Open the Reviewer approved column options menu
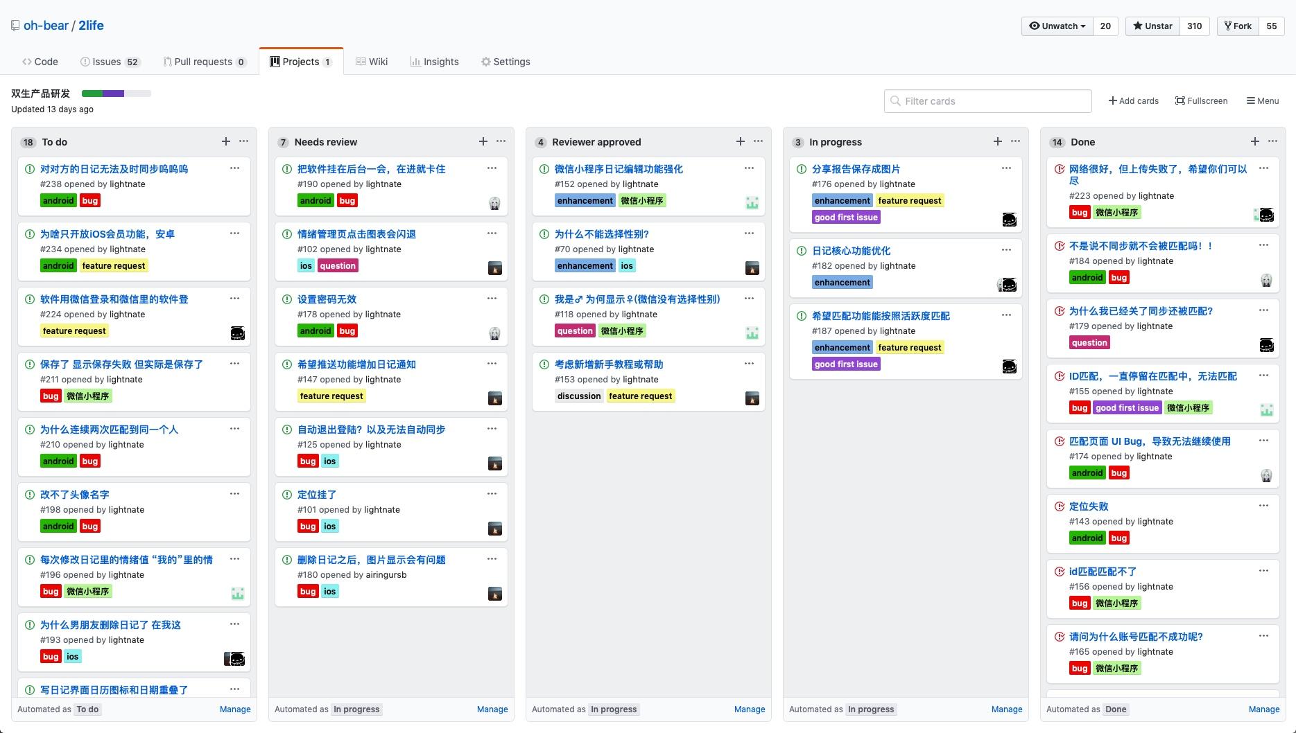Screen dimensions: 1296x733 759,141
